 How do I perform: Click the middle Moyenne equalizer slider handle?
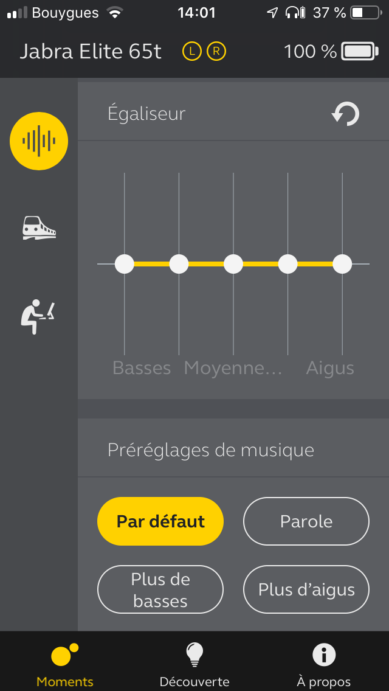click(x=233, y=264)
